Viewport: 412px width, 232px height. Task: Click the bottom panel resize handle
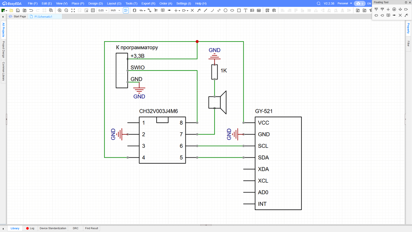pyautogui.click(x=206, y=225)
